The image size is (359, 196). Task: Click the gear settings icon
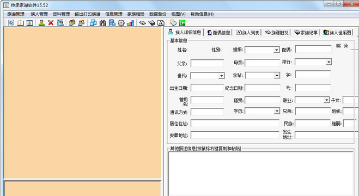tap(121, 23)
